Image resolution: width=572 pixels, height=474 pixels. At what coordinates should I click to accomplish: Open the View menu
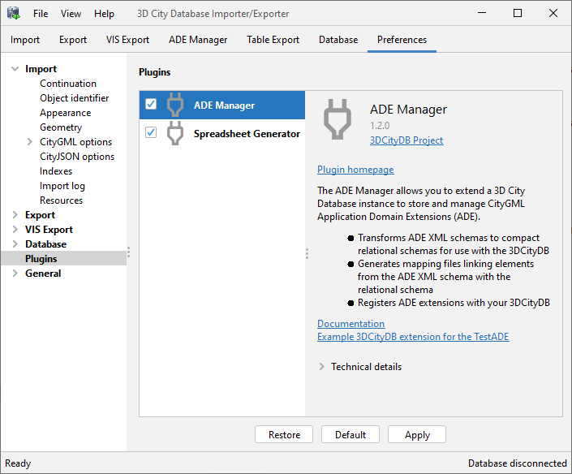click(x=71, y=14)
